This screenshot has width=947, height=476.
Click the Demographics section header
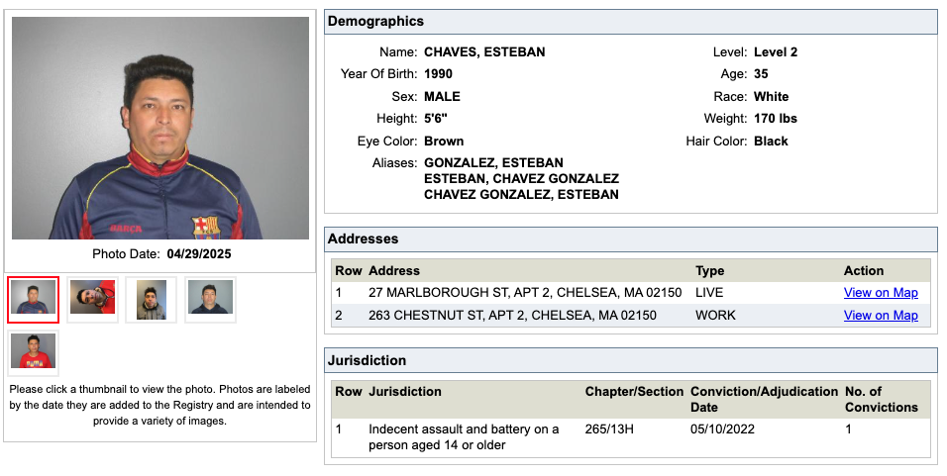(x=375, y=22)
